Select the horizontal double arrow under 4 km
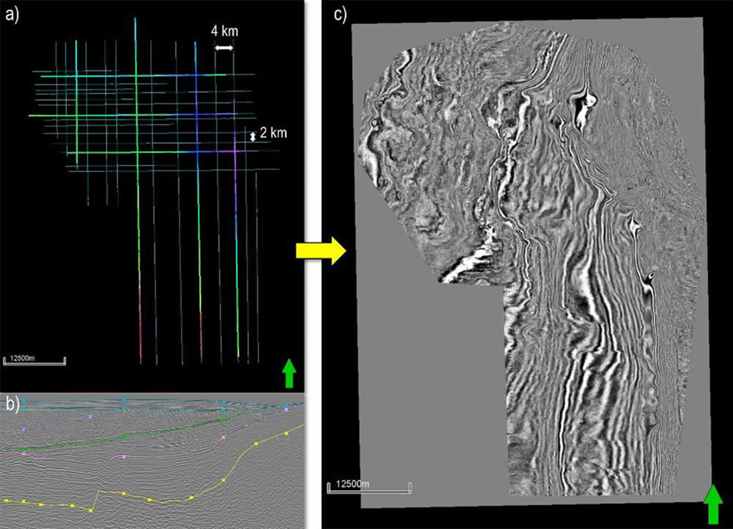 pyautogui.click(x=224, y=48)
